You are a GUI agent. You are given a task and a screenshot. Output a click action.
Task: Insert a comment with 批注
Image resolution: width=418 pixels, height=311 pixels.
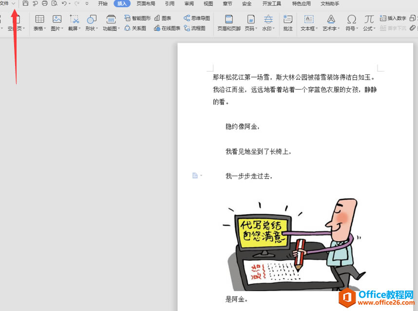coord(288,23)
